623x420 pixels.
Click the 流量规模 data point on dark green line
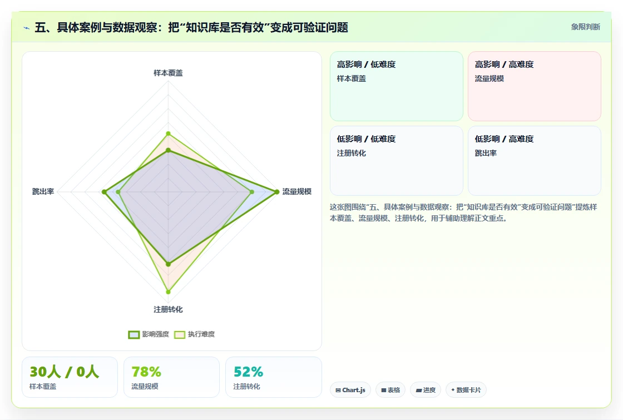coord(277,192)
